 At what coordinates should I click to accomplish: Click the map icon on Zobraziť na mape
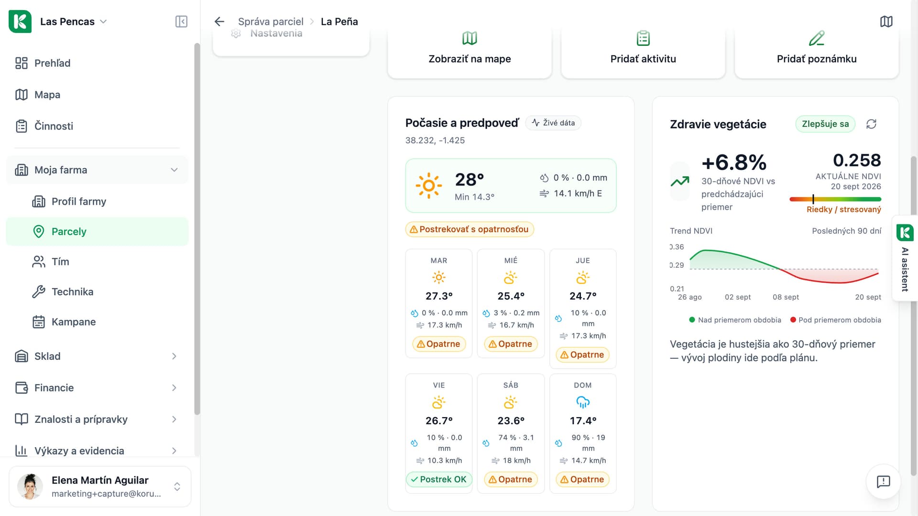(470, 38)
